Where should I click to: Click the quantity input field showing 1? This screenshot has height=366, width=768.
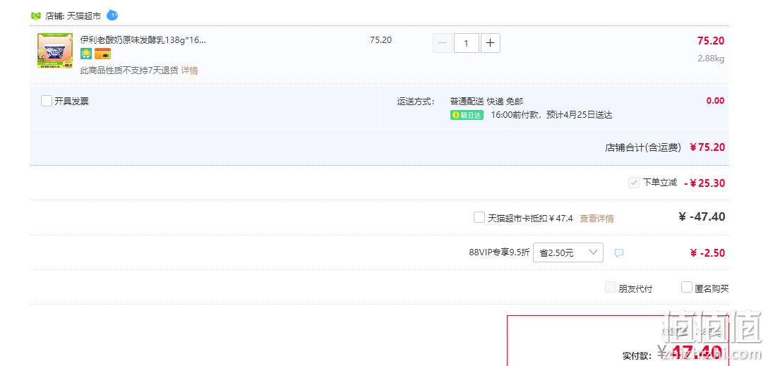467,43
